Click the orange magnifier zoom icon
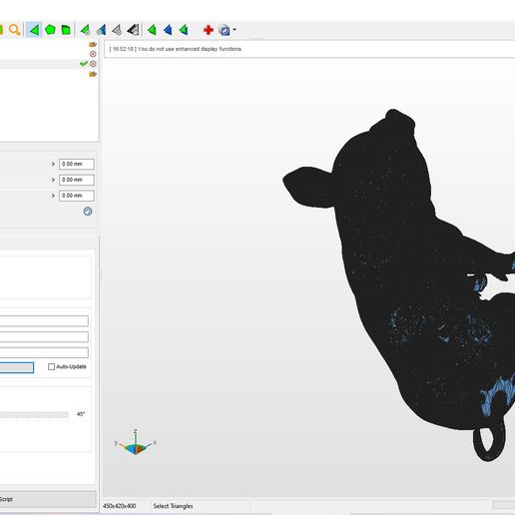Image resolution: width=515 pixels, height=515 pixels. pyautogui.click(x=14, y=30)
